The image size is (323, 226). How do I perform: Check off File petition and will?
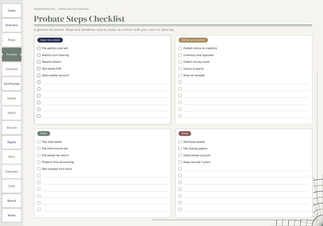39,48
